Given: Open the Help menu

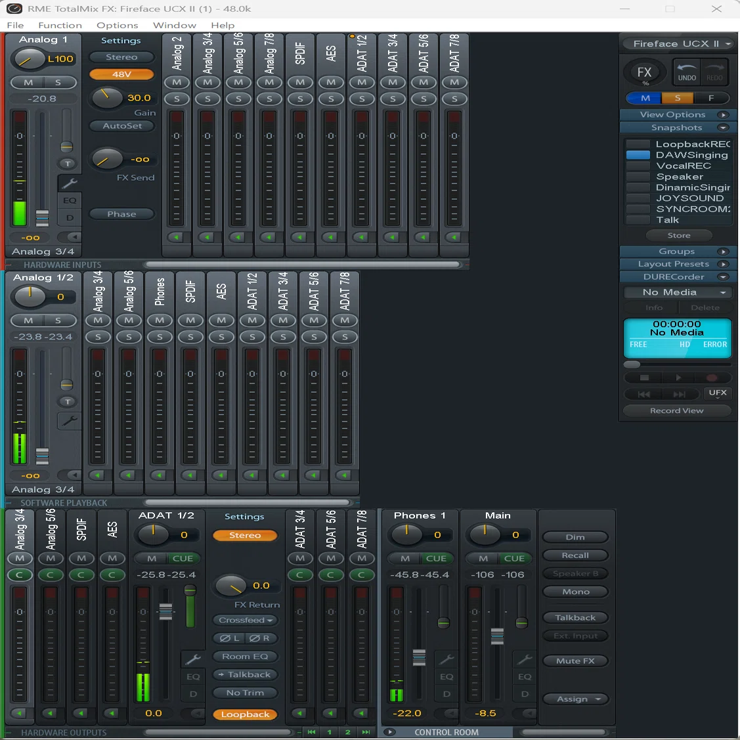Looking at the screenshot, I should [x=223, y=26].
